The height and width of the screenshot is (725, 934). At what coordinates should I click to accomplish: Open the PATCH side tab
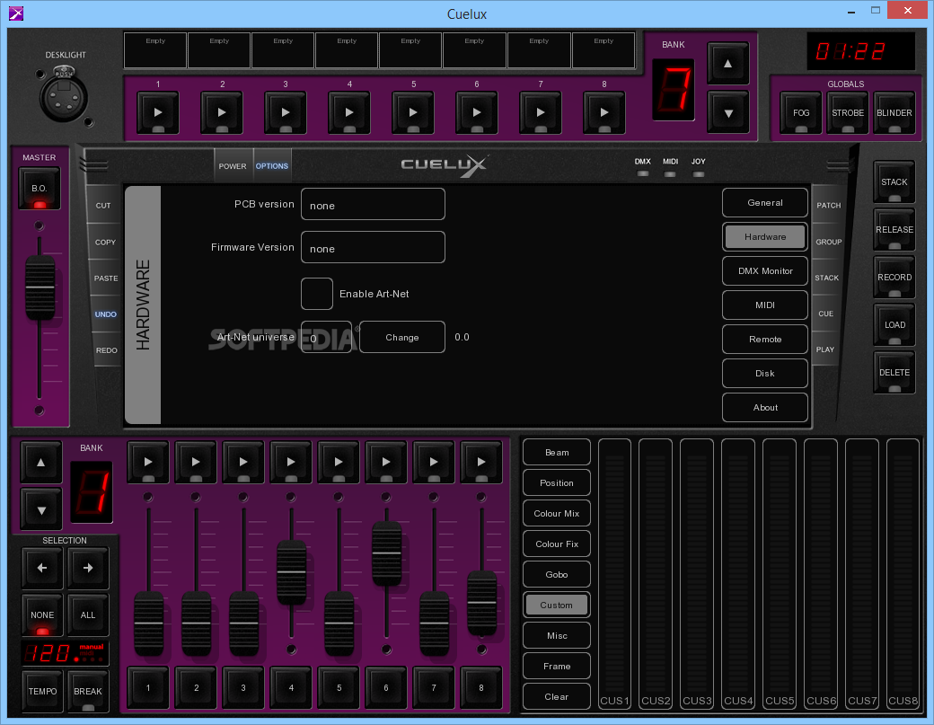pos(829,205)
